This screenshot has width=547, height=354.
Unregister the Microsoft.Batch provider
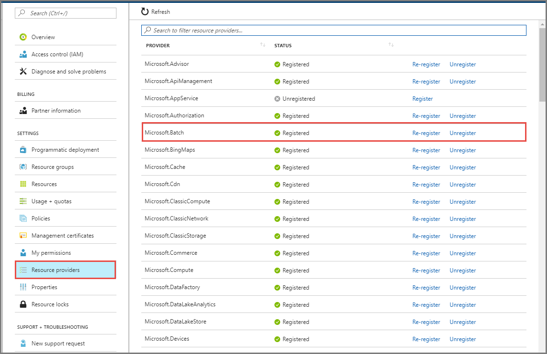463,133
